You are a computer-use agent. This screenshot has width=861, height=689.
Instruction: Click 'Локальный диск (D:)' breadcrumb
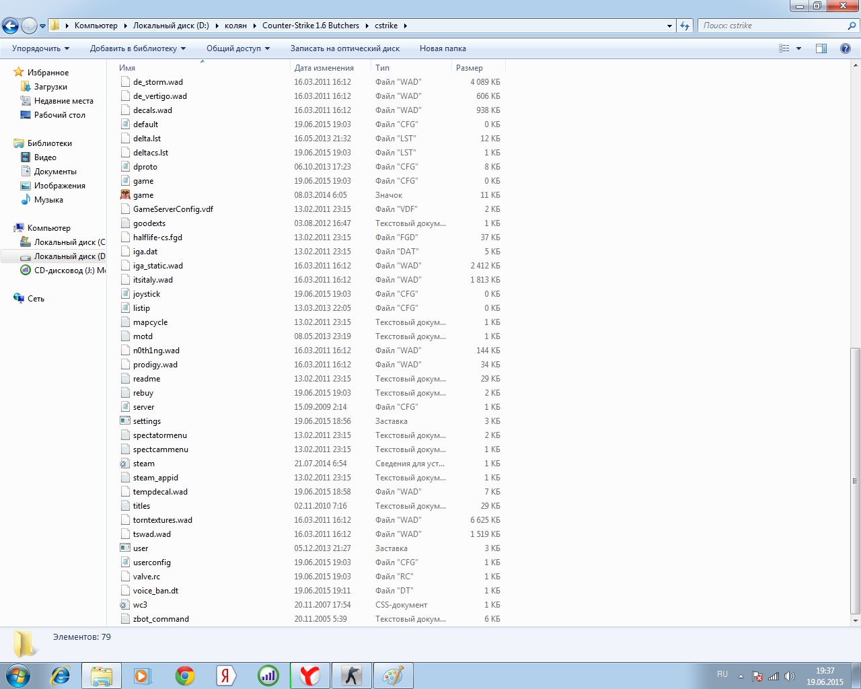click(171, 26)
